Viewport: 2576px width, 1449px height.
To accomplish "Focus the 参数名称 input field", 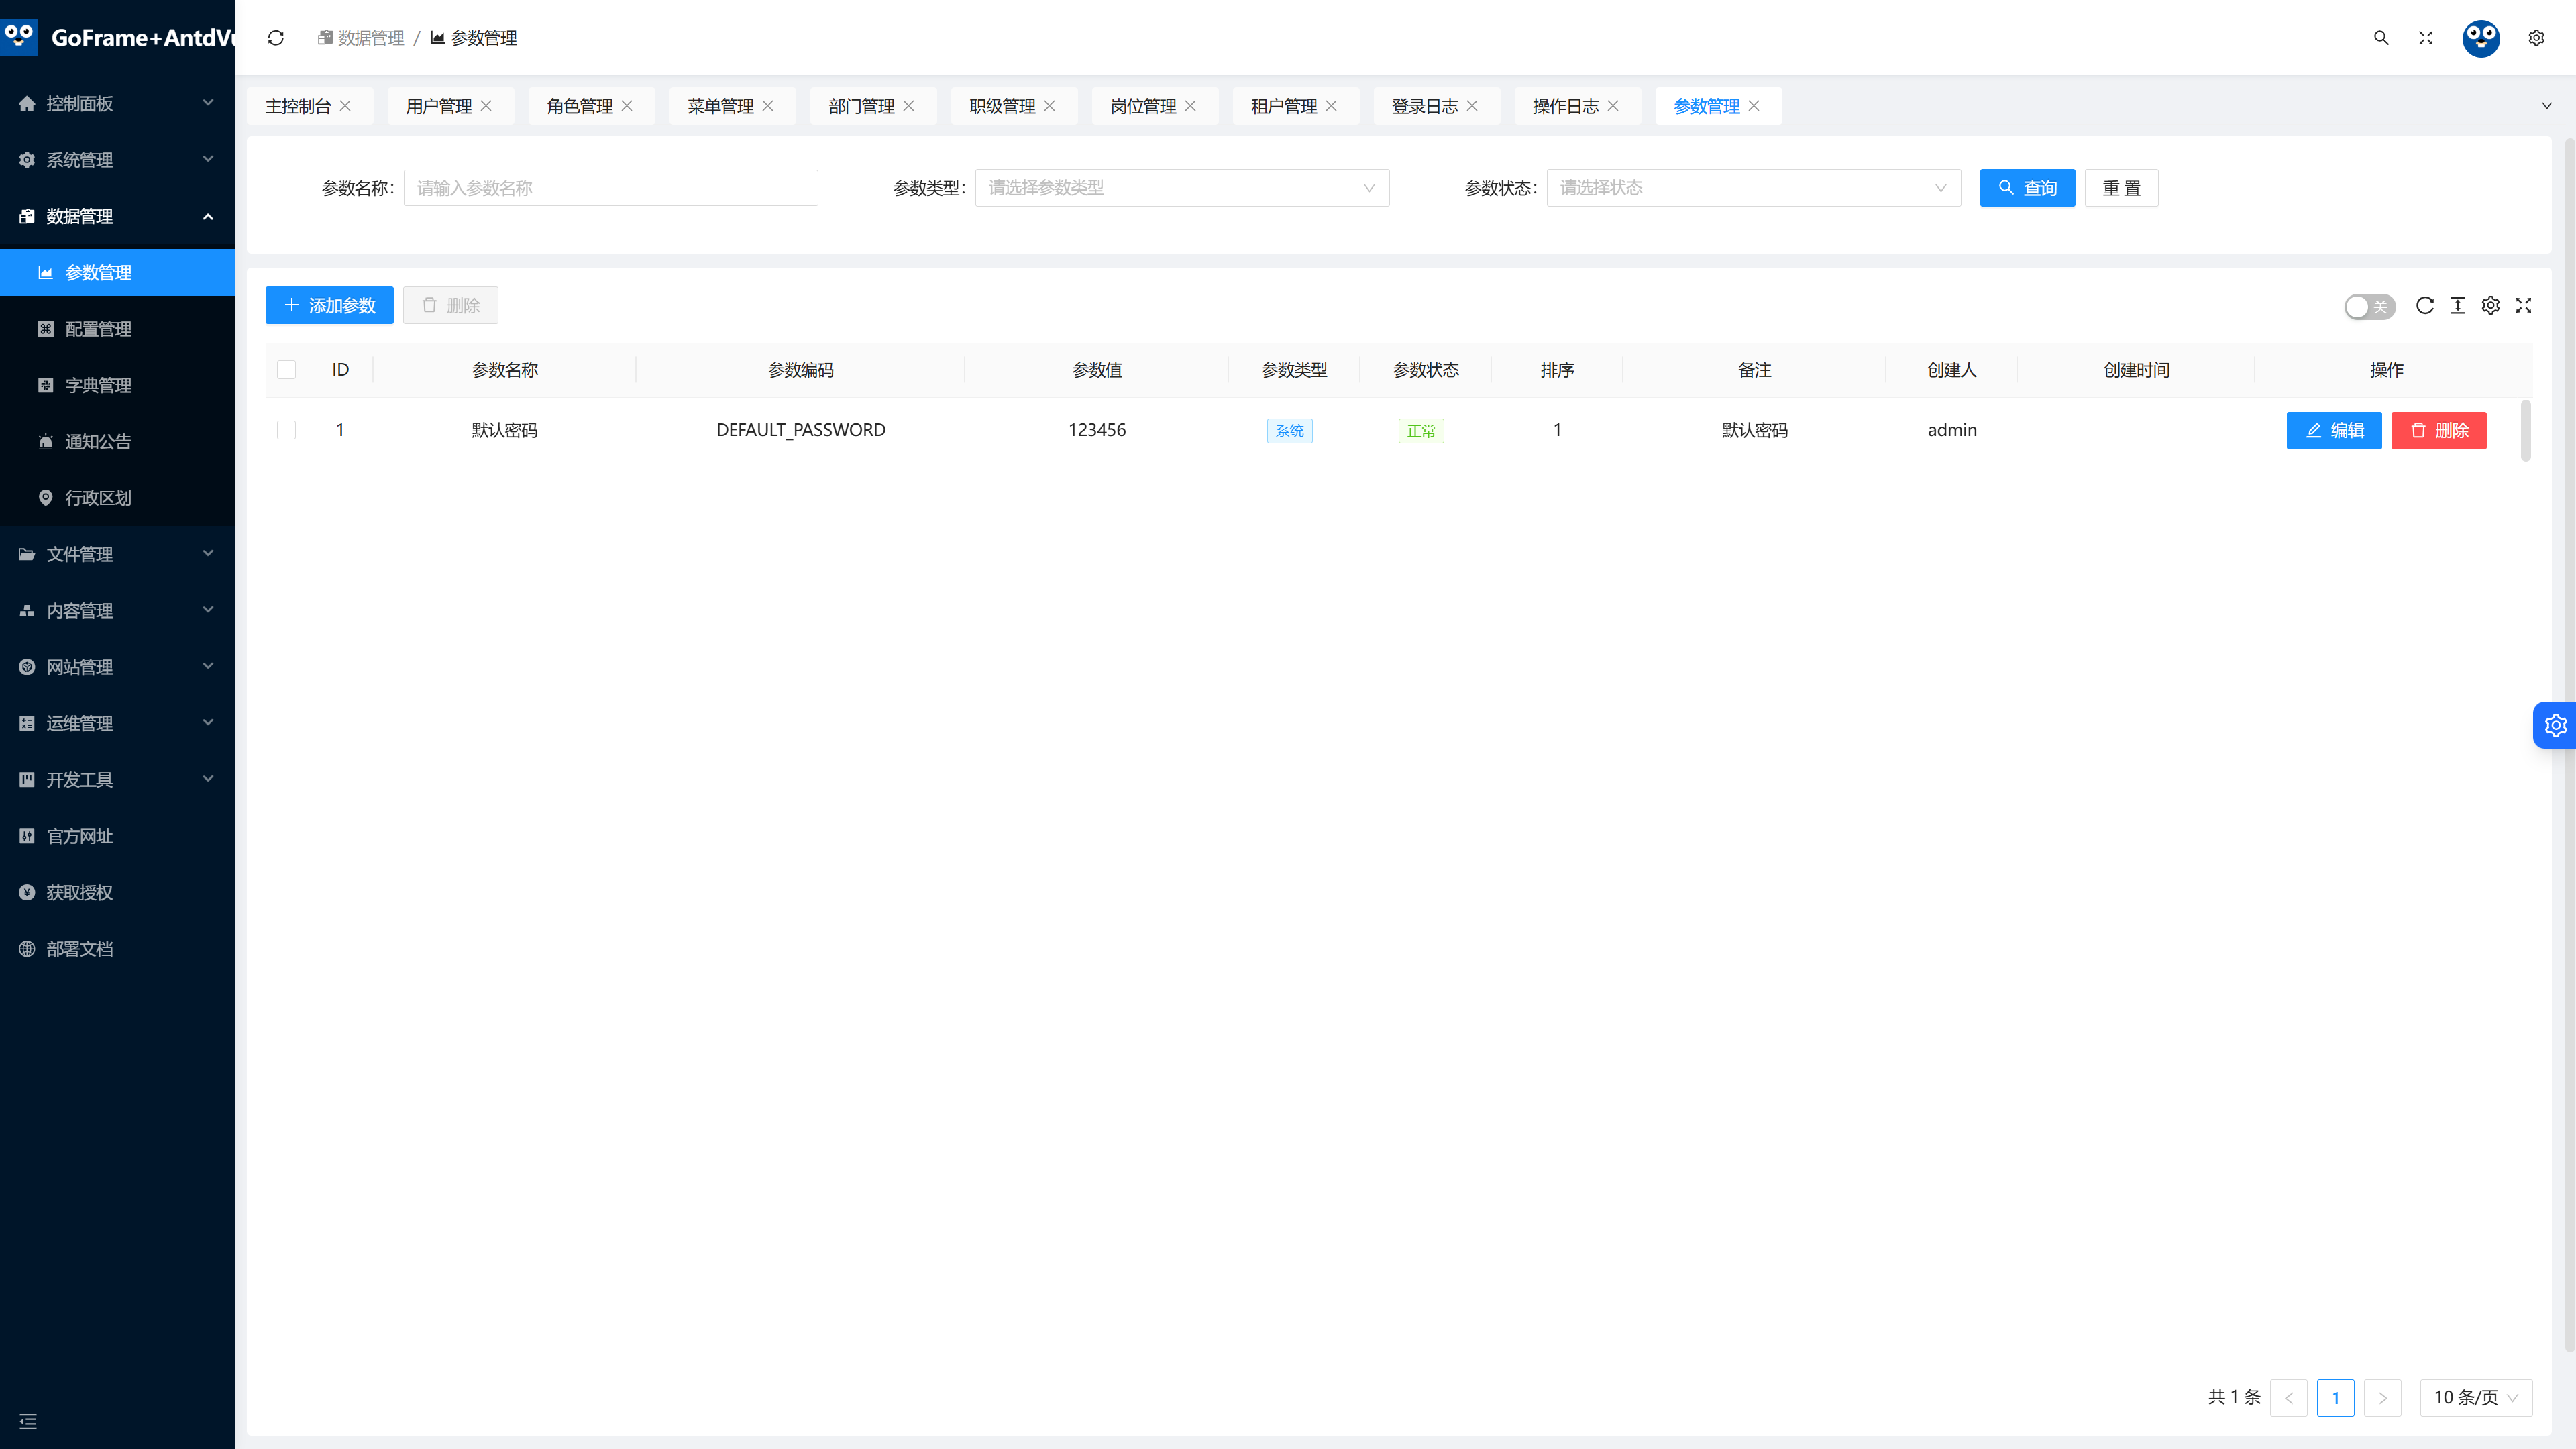I will click(x=611, y=188).
